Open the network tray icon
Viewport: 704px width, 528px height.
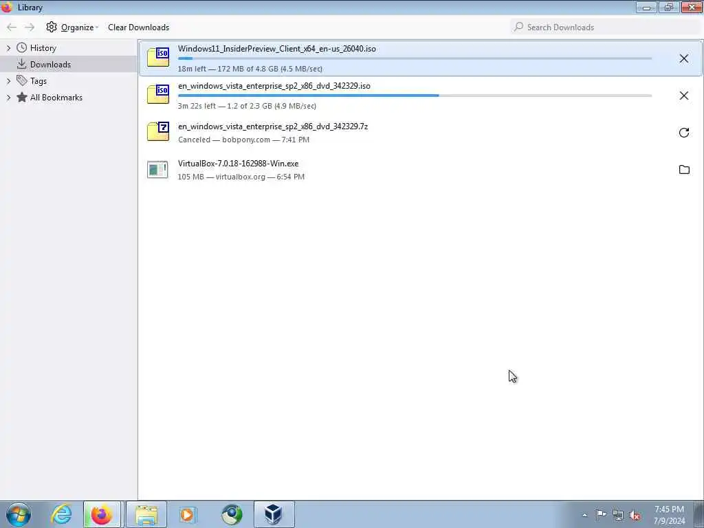point(618,515)
